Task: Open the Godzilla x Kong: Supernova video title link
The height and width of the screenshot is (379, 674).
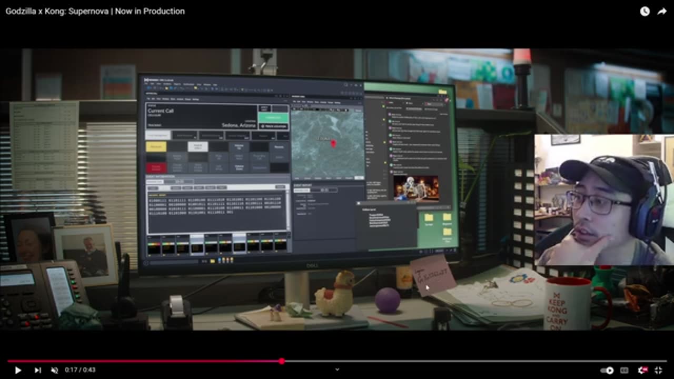Action: (x=95, y=11)
